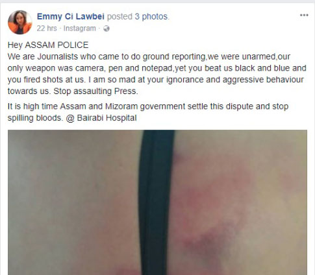
Task: Visit the Emmy Ci Lawbei name link
Action: (71, 17)
